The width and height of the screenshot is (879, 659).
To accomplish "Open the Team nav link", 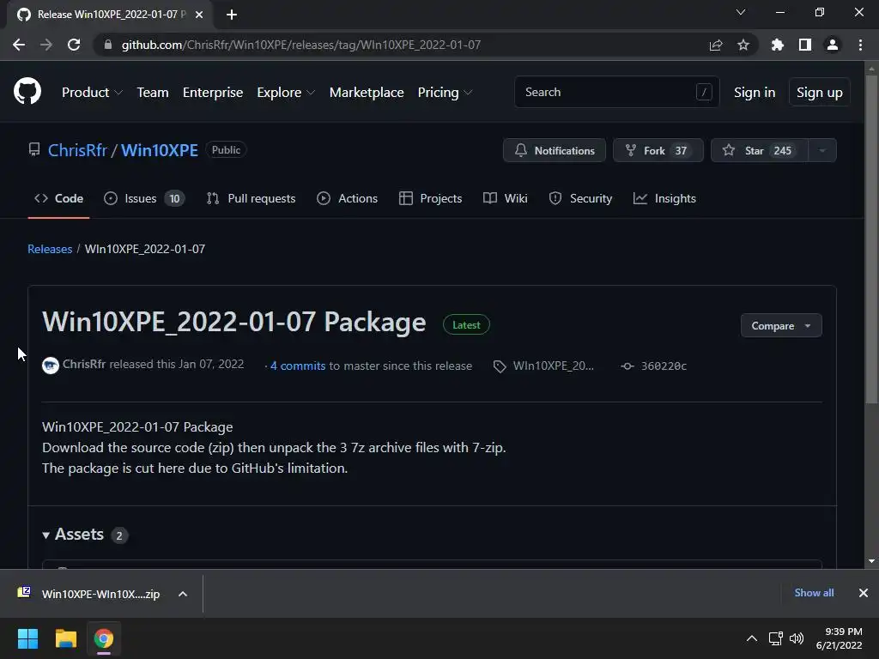I will point(153,93).
